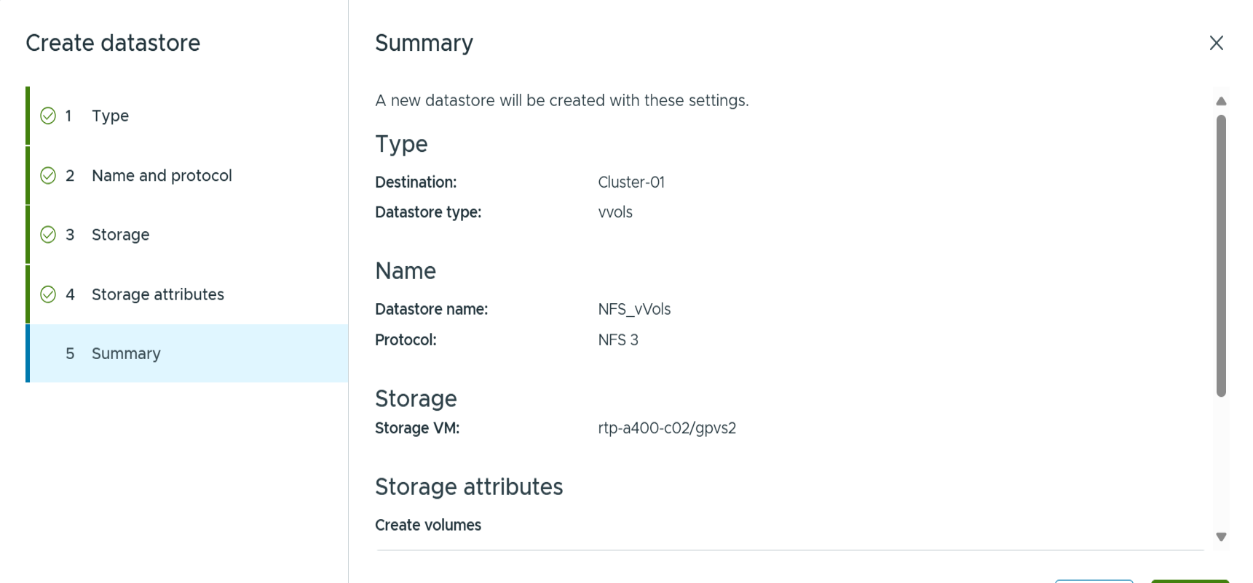This screenshot has height=583, width=1253.
Task: Close the Create datastore dialog with X
Action: point(1216,43)
